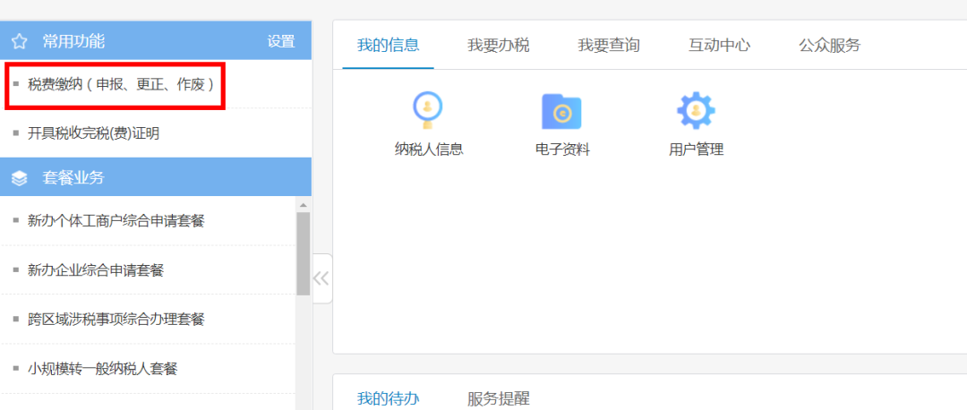
Task: Open 开具税收完税(费)证明
Action: pos(93,133)
